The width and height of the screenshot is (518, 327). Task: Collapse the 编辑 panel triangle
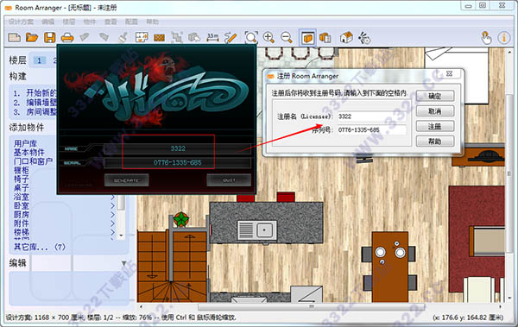tap(123, 263)
